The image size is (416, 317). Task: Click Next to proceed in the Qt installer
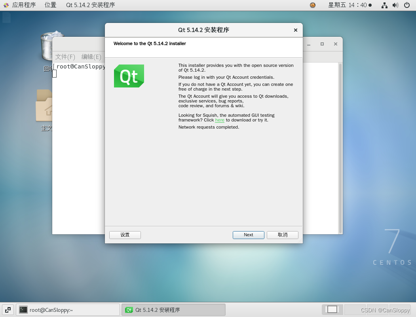click(x=248, y=235)
